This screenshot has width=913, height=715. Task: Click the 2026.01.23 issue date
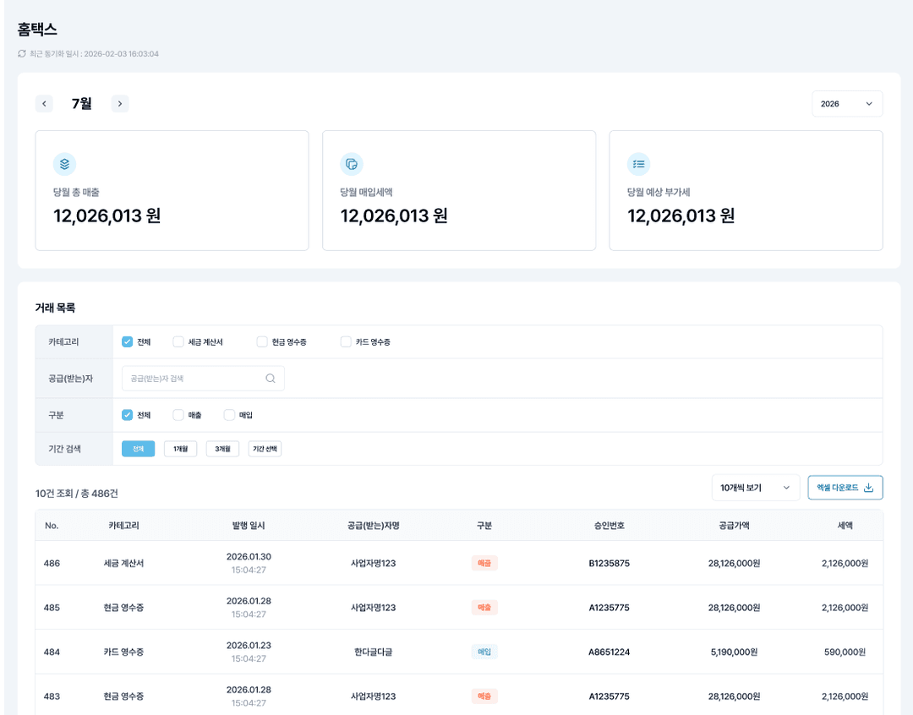click(x=249, y=646)
